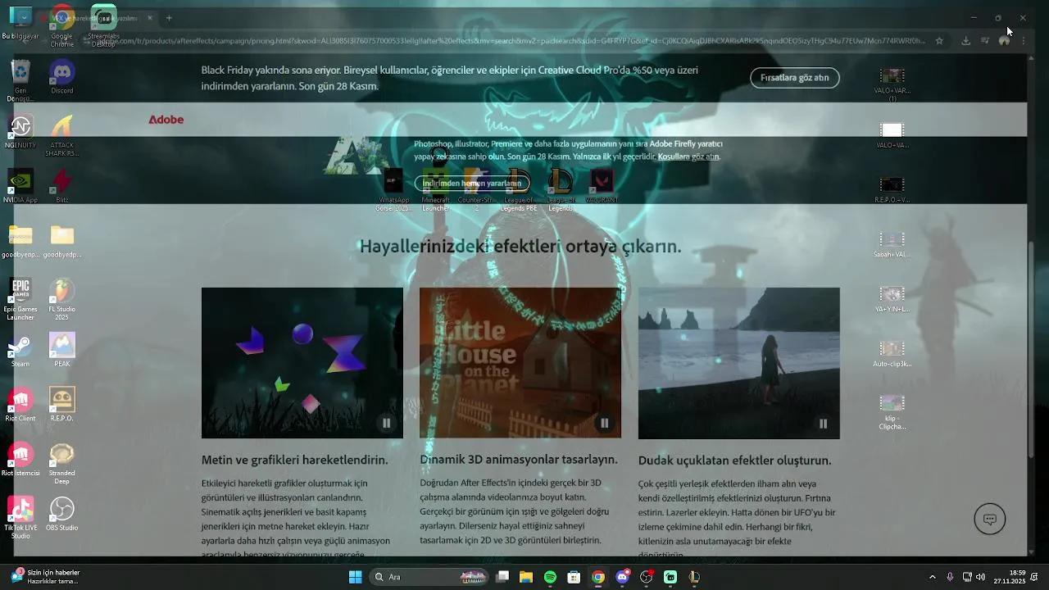
Task: Launch Blitz from the desktop
Action: [x=62, y=186]
